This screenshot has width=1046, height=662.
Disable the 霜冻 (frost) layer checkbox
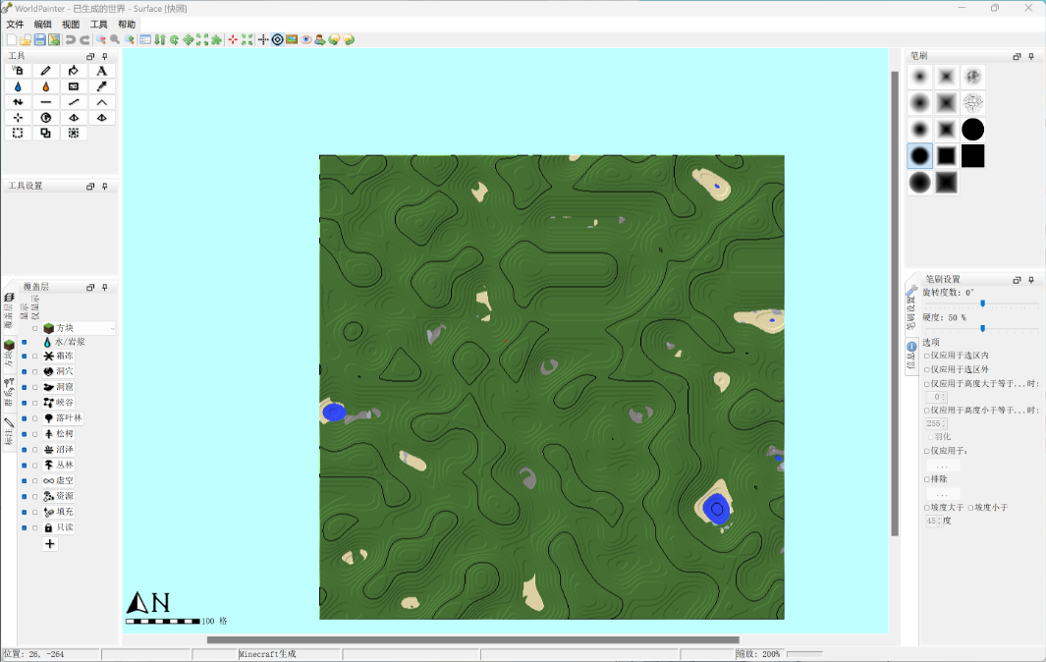[23, 358]
